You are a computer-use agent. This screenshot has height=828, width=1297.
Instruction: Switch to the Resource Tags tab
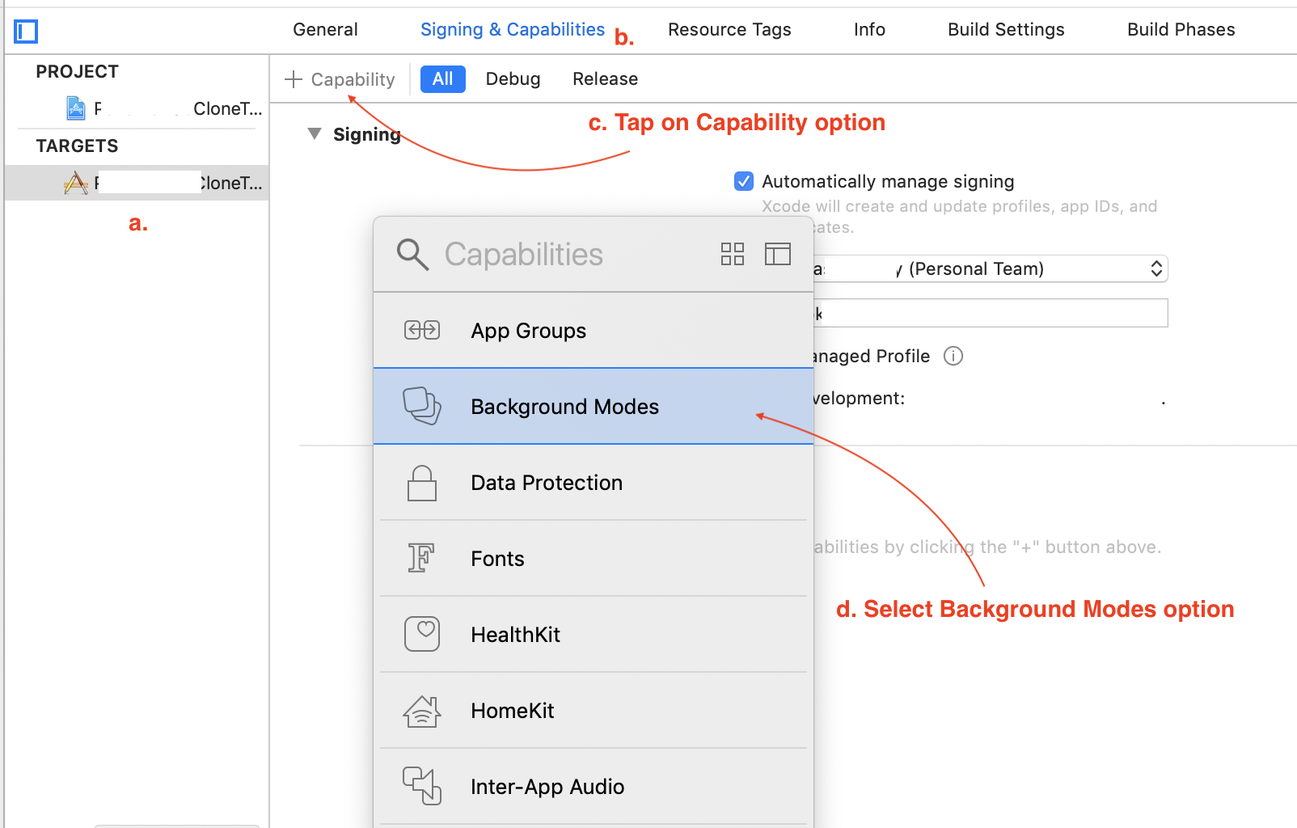[729, 30]
